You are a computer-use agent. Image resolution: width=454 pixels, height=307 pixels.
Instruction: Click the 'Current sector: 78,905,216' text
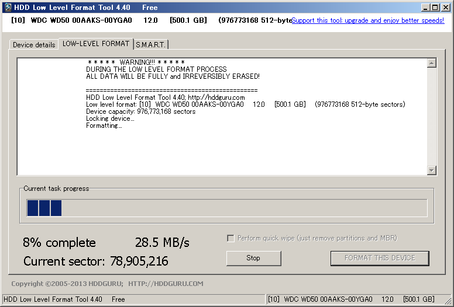click(x=96, y=261)
